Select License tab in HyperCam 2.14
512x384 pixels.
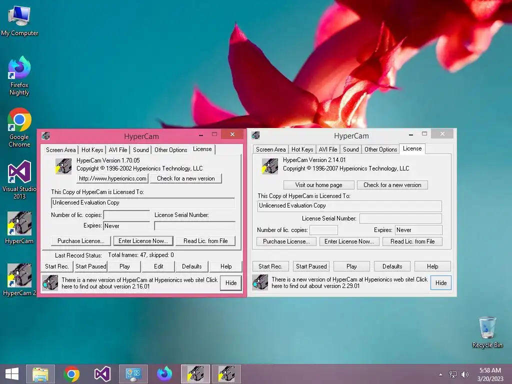tap(412, 148)
